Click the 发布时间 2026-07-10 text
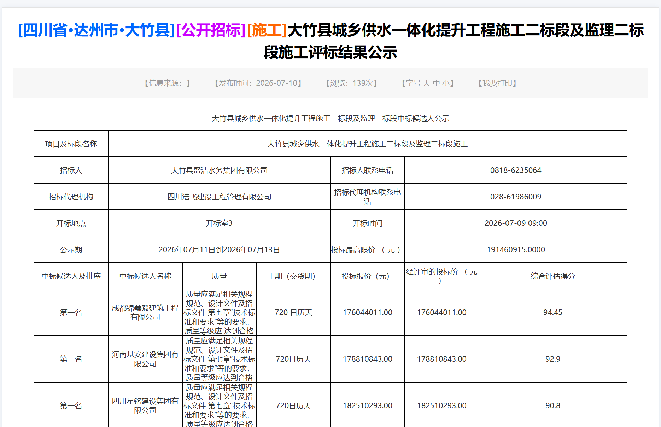661x427 pixels. point(258,83)
